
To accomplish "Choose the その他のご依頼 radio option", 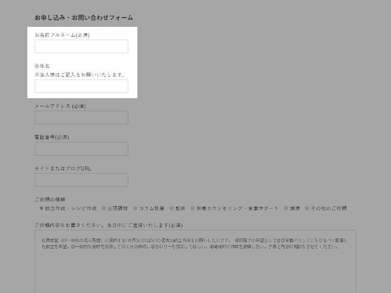I will point(307,208).
